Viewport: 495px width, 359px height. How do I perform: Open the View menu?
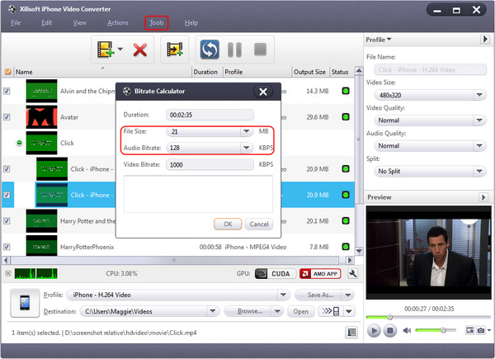[x=79, y=23]
